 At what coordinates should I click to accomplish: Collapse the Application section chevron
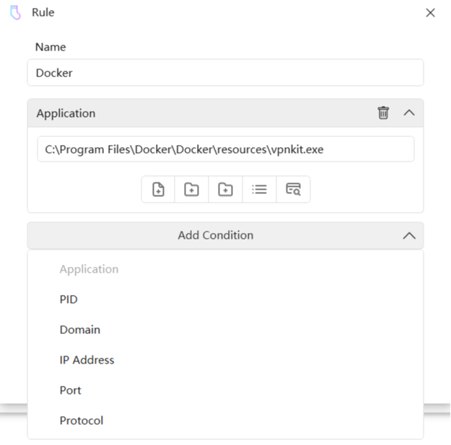(x=409, y=113)
